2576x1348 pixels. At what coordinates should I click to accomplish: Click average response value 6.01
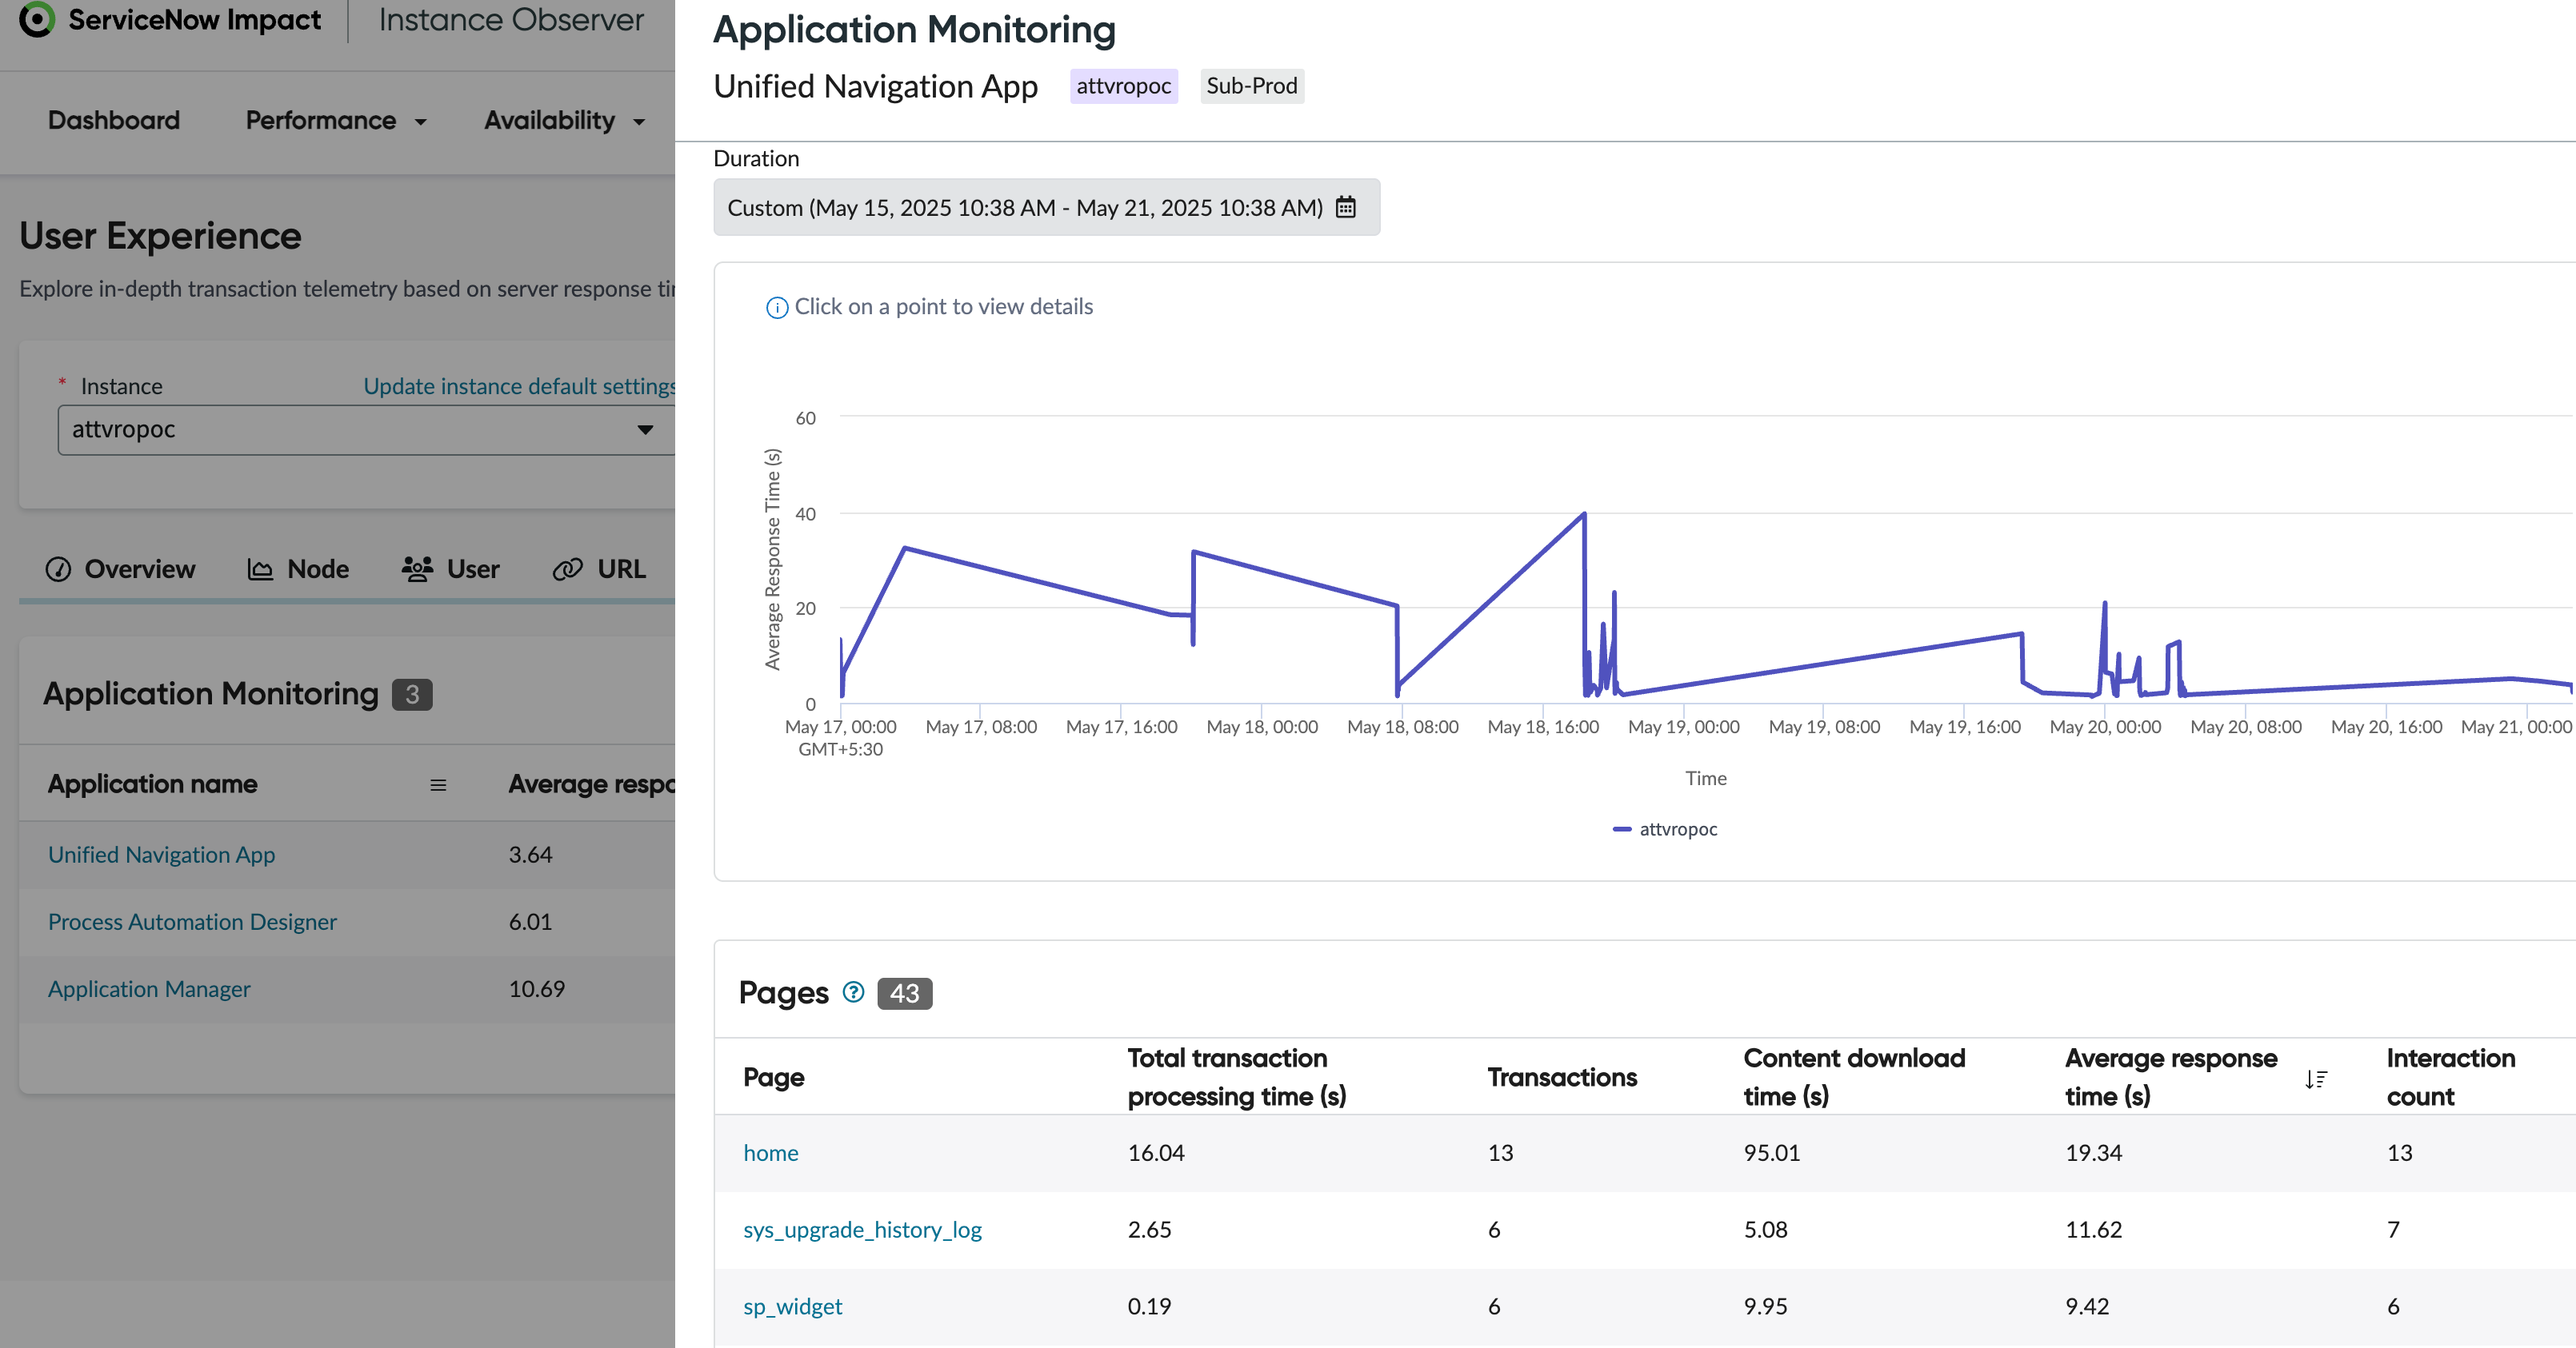[530, 923]
